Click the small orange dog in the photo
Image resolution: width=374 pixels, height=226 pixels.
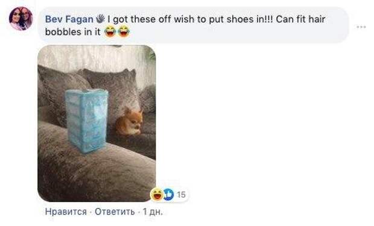pos(130,122)
